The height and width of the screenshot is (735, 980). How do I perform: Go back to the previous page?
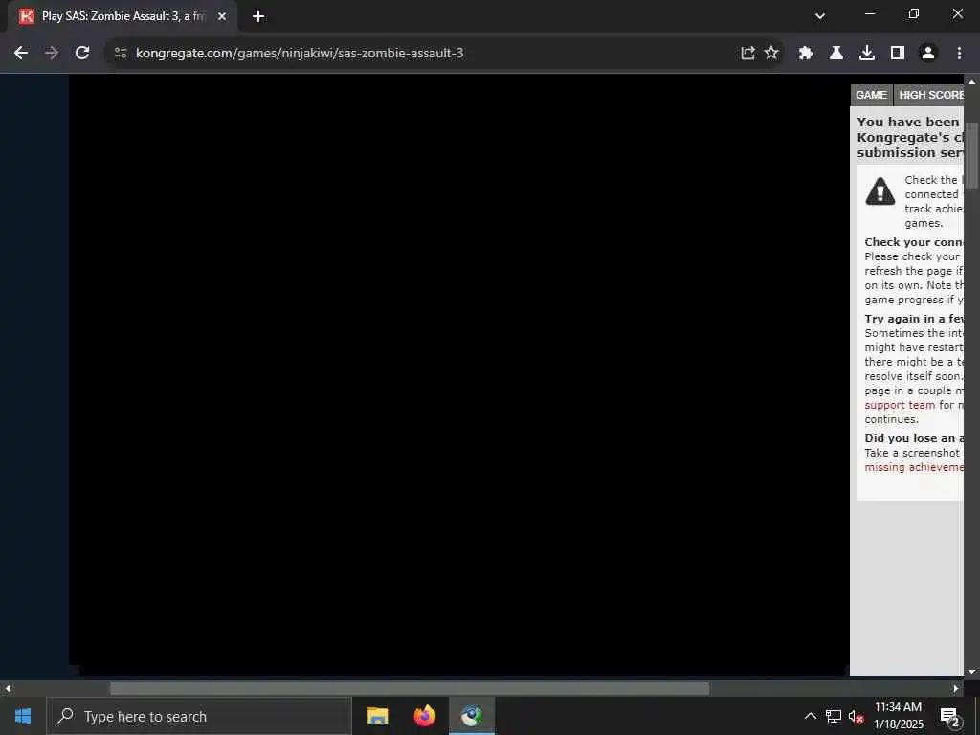click(21, 54)
